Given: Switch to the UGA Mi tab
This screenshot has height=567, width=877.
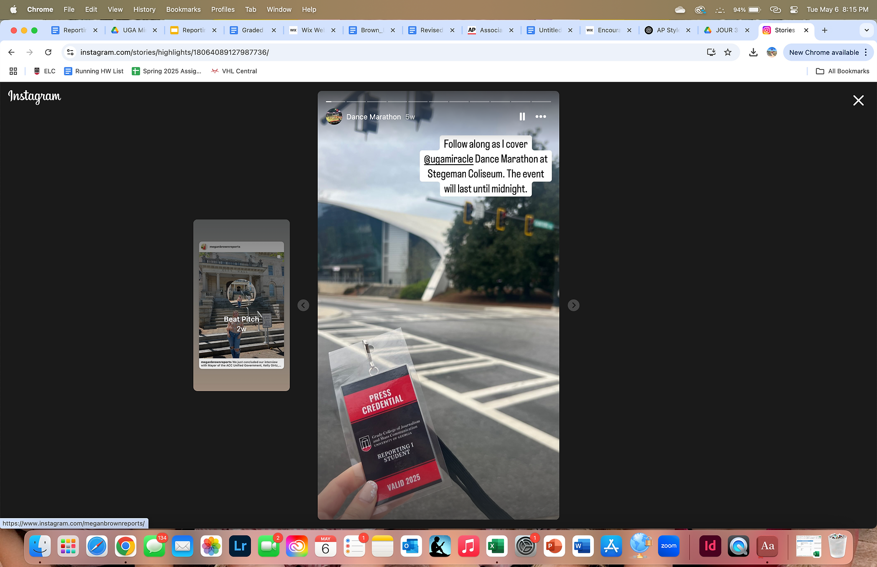Looking at the screenshot, I should 134,30.
